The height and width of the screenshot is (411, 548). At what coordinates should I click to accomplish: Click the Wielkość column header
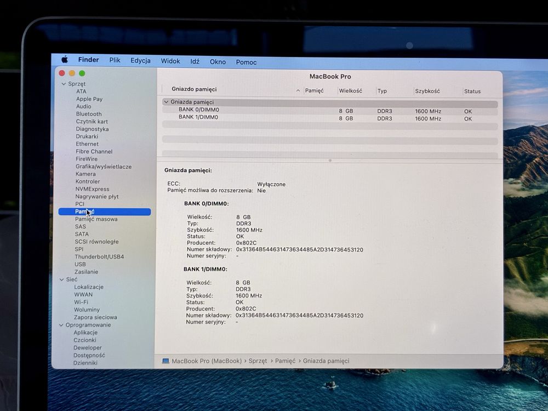(351, 90)
